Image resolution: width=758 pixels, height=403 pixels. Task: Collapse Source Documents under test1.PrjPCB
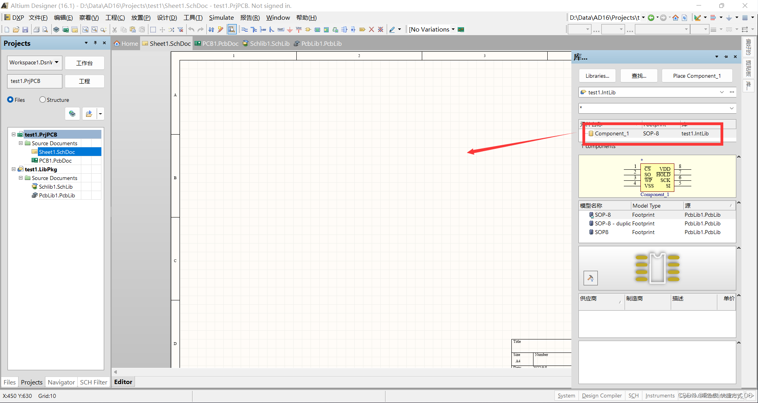coord(21,143)
